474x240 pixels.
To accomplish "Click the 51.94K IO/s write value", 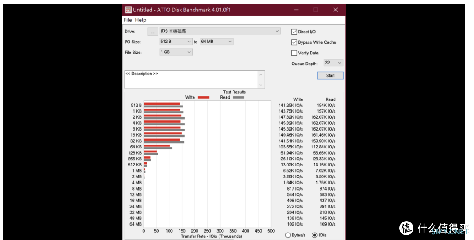I will pos(292,153).
